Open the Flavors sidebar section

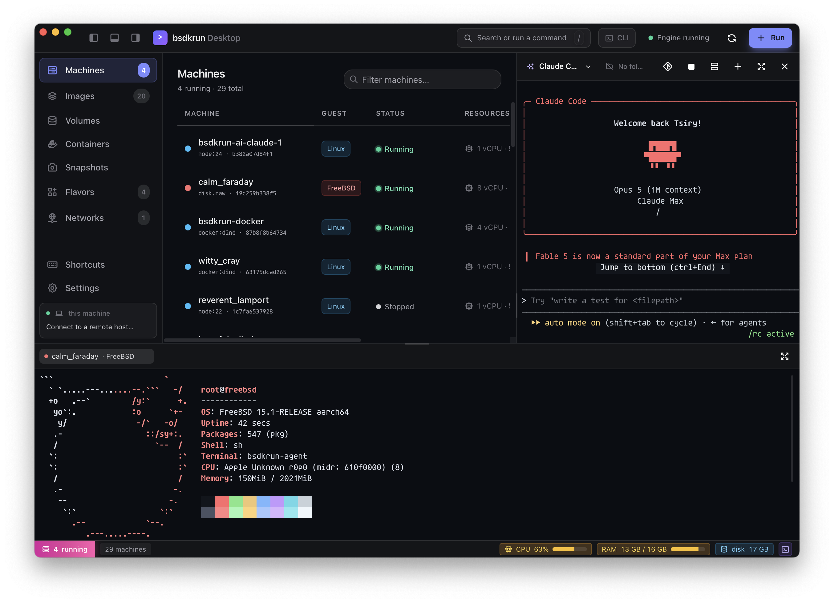coord(98,192)
